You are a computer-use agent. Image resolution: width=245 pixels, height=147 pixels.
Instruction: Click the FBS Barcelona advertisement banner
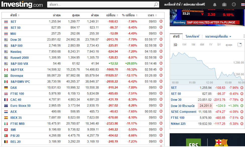tap(207, 140)
